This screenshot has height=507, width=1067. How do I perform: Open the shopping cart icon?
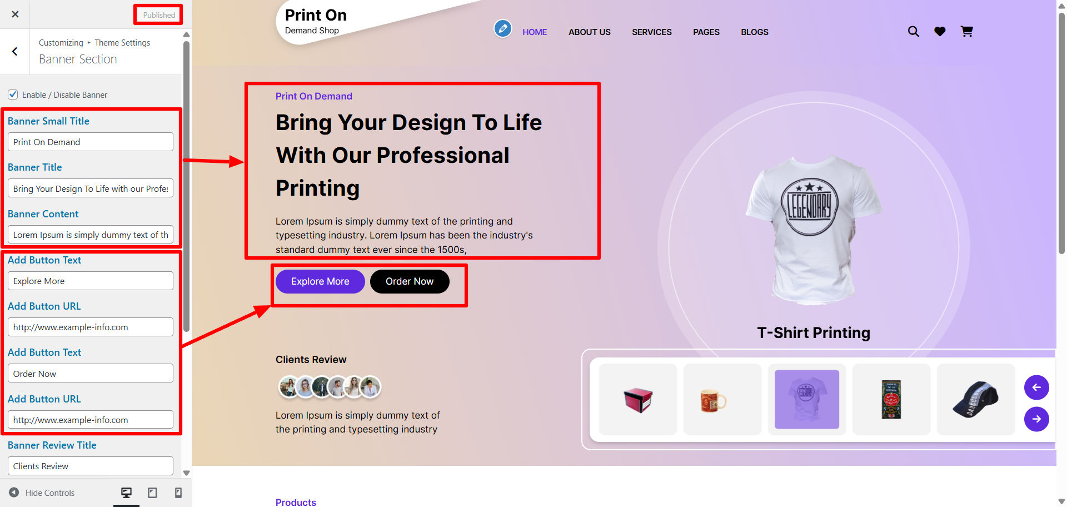[967, 32]
